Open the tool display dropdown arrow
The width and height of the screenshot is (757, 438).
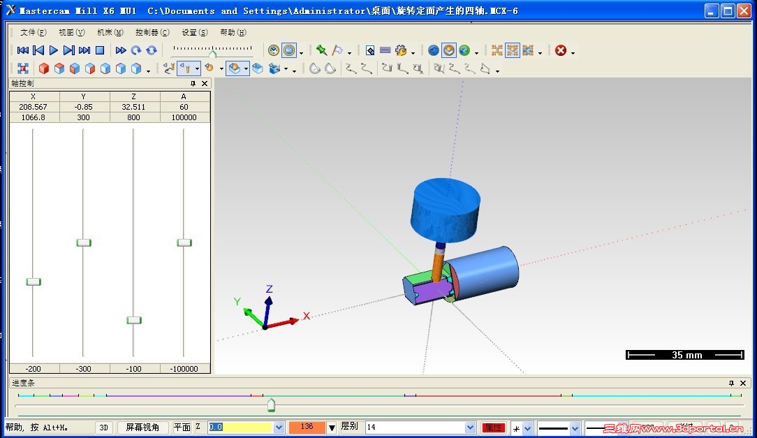point(197,69)
